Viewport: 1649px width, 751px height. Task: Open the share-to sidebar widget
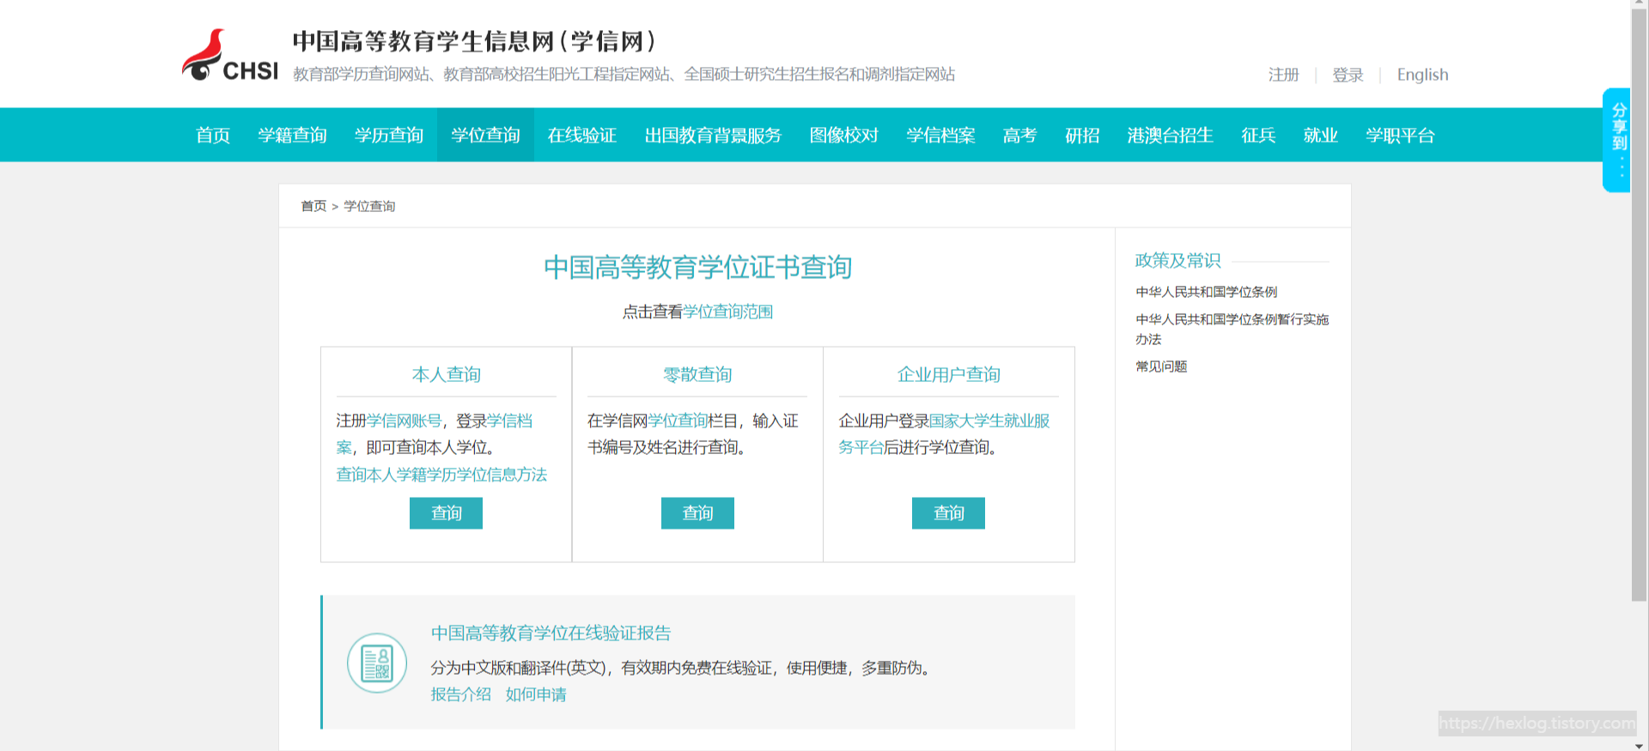(1616, 140)
